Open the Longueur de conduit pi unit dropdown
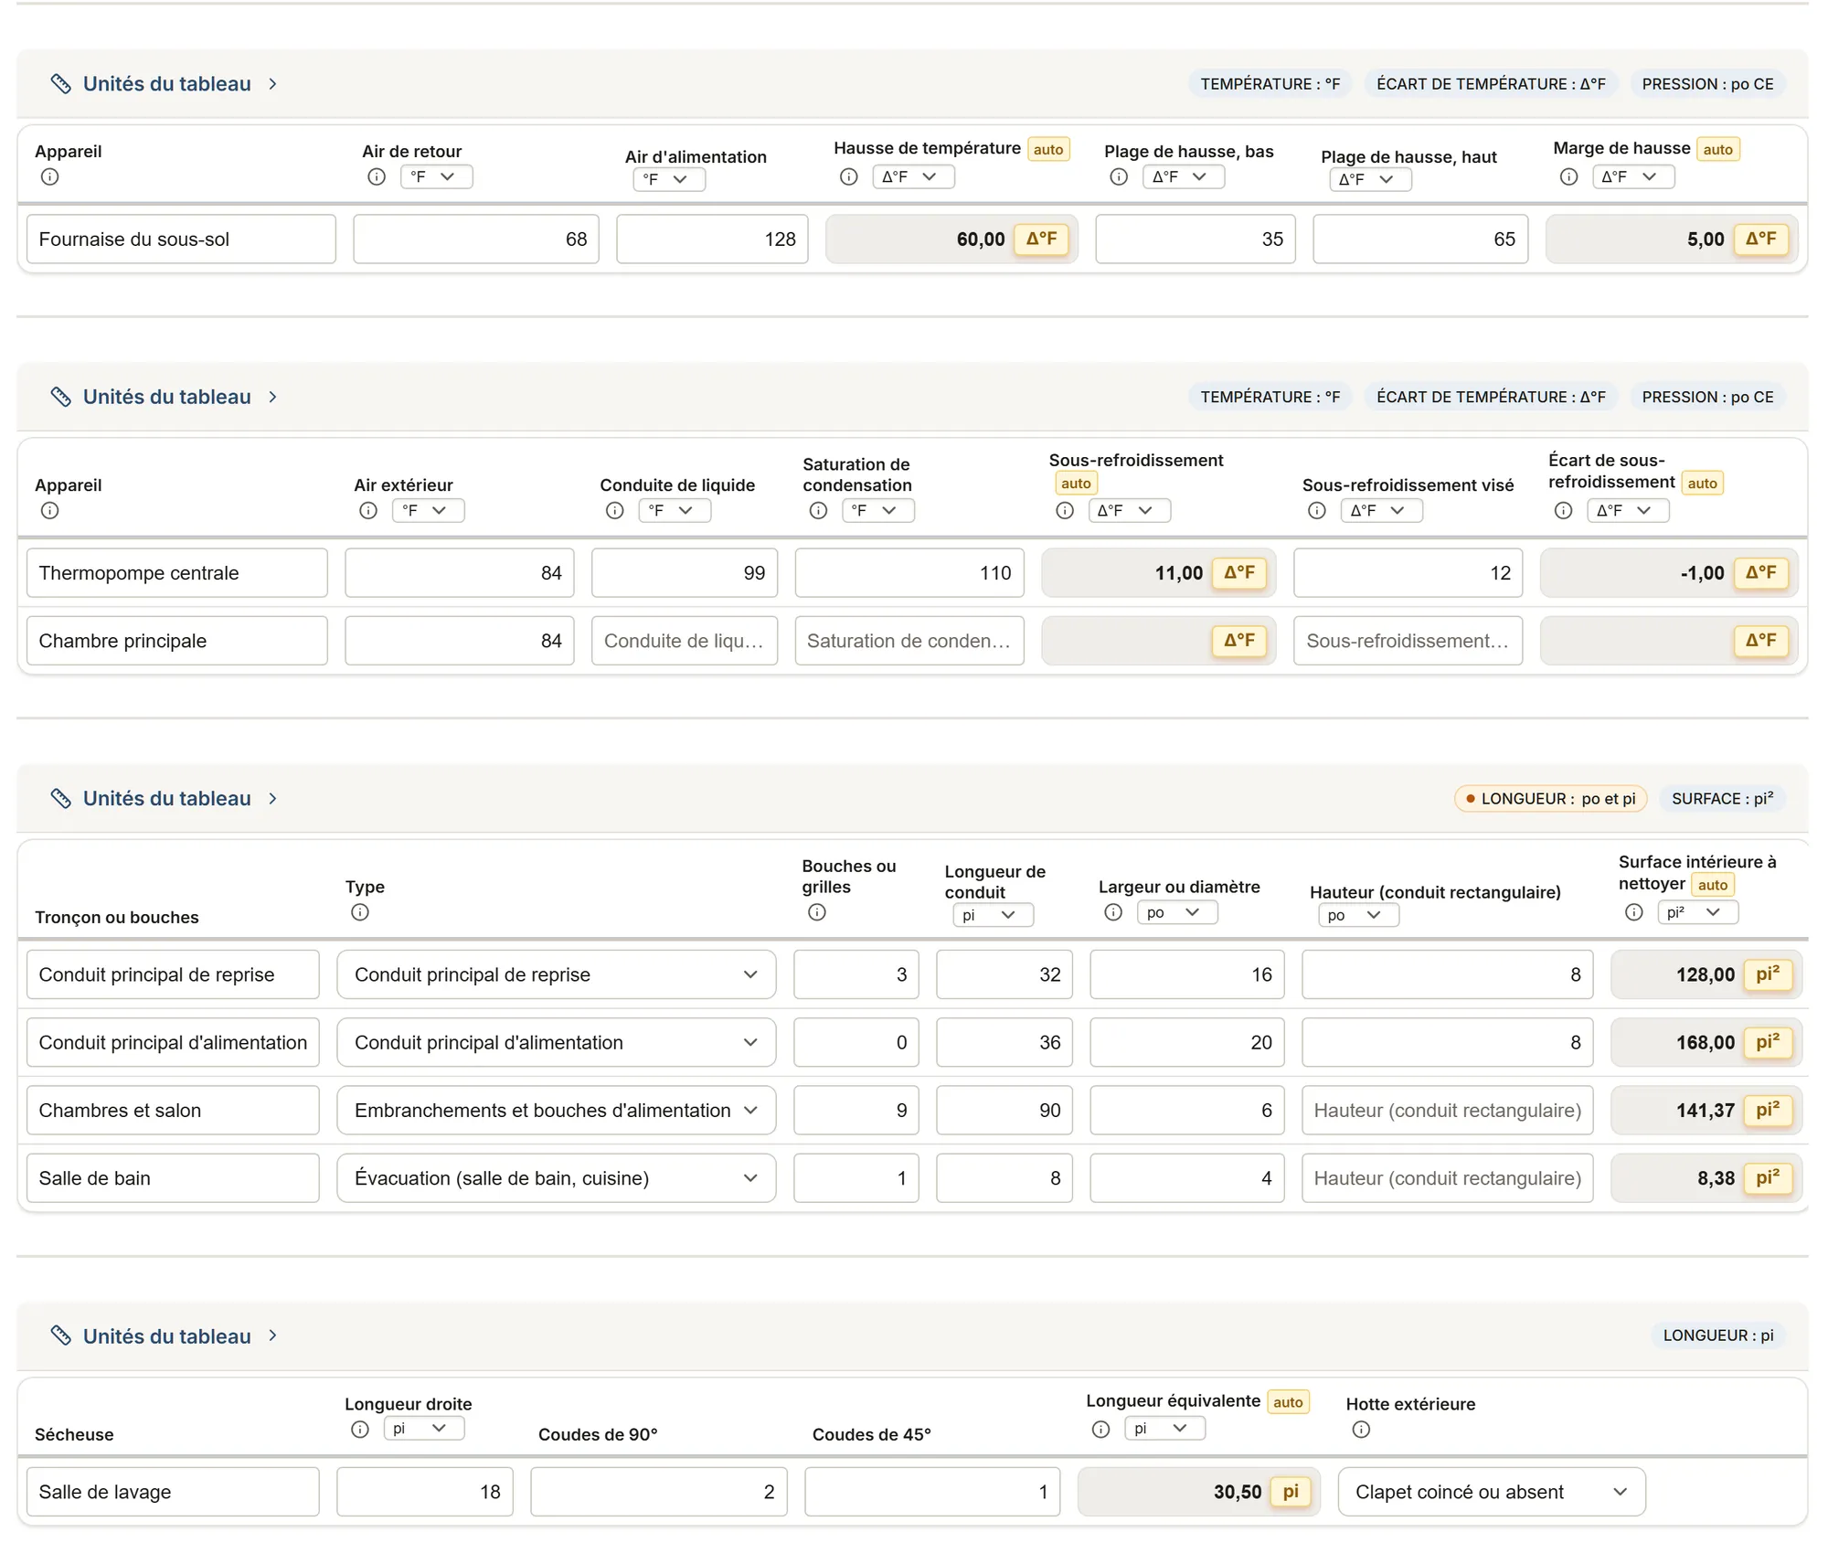The width and height of the screenshot is (1828, 1543). click(993, 916)
